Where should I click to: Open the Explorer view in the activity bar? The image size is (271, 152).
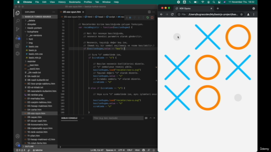(17, 13)
